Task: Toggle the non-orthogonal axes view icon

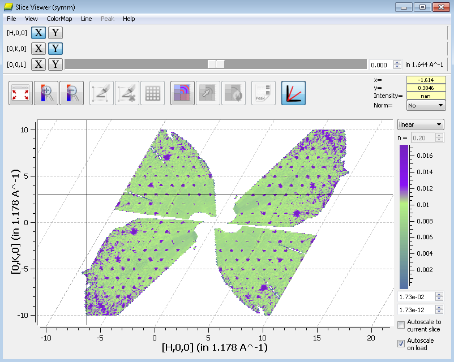Action: pyautogui.click(x=293, y=93)
